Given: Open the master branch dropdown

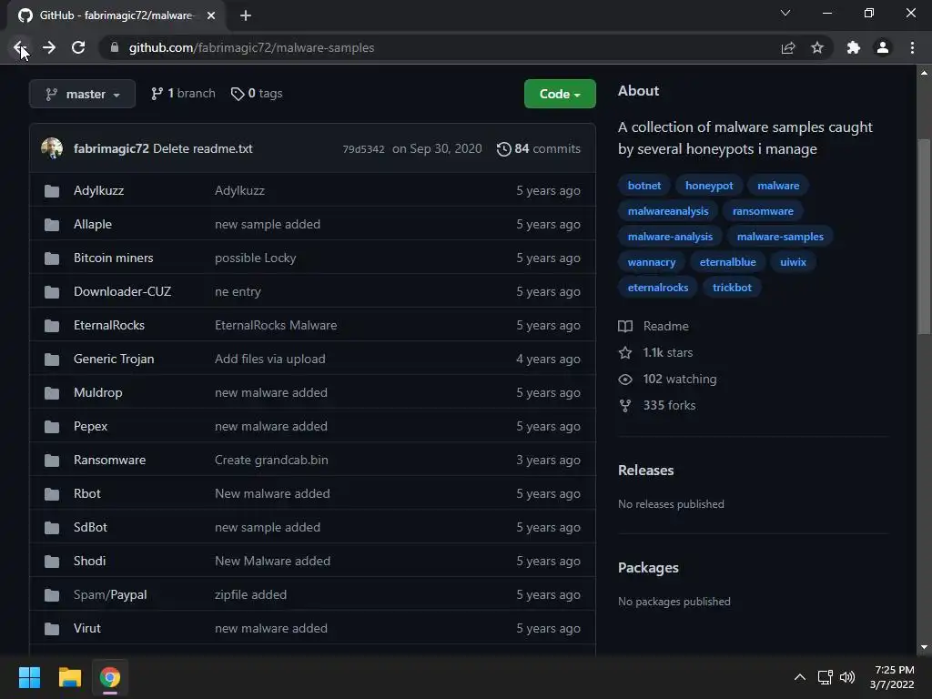Looking at the screenshot, I should click(83, 94).
